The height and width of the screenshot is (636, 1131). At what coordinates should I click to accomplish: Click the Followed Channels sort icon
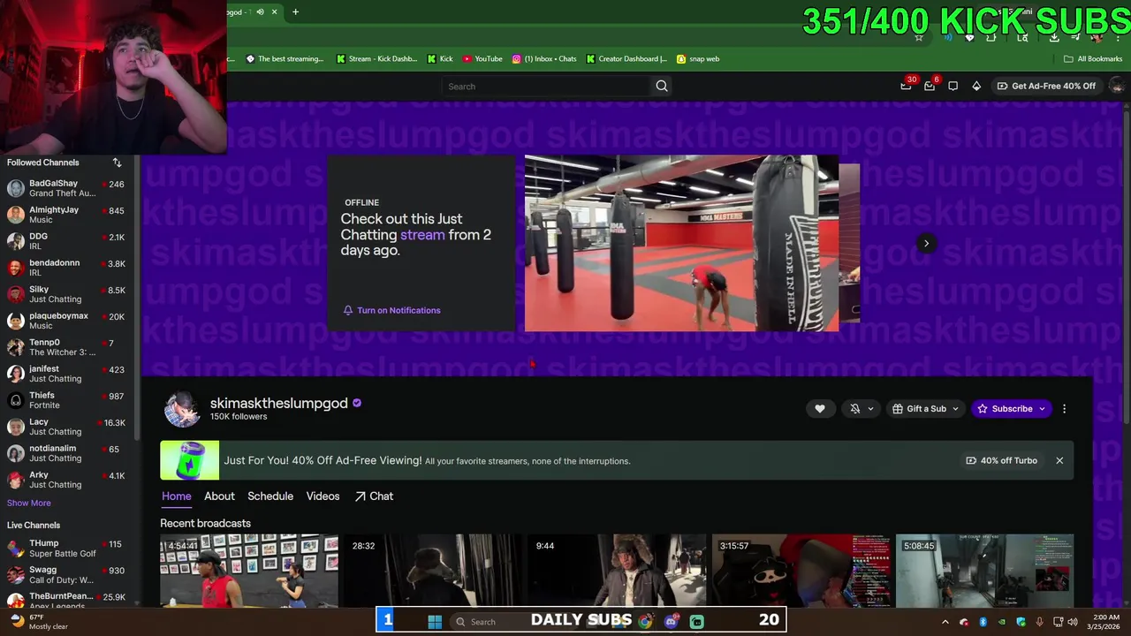point(117,163)
